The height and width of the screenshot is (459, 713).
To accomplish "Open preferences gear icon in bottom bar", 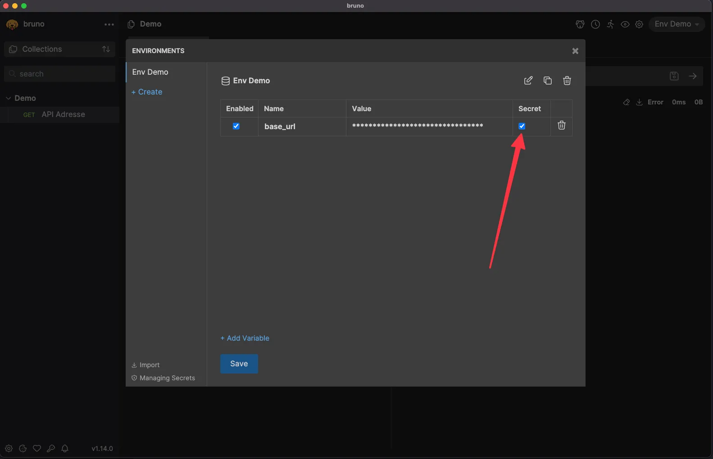I will [9, 448].
